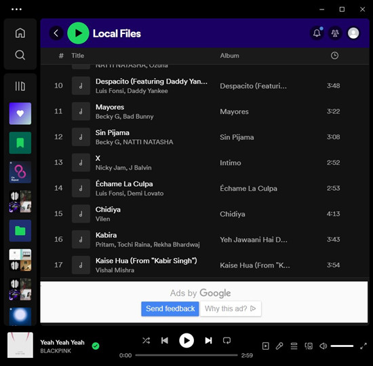Click Why this ad? button
Screen dimensions: 373x366
pyautogui.click(x=231, y=308)
